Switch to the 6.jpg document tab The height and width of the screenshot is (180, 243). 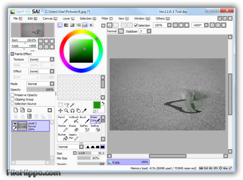click(128, 162)
